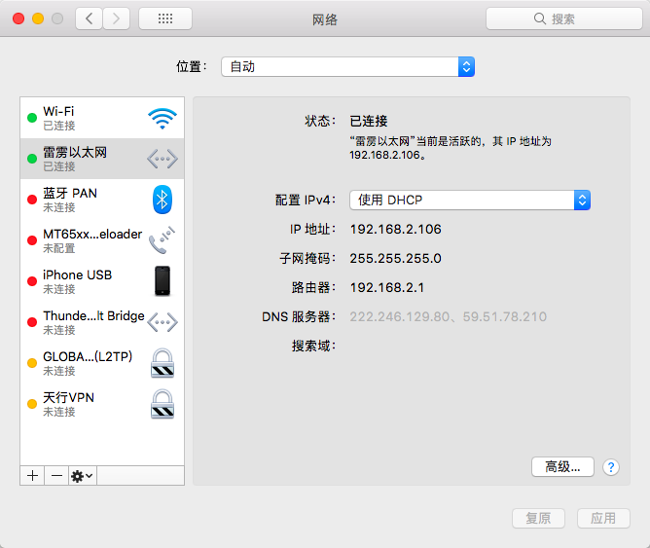The image size is (650, 548).
Task: Click the GLOBA L2TP VPN lock icon
Action: pyautogui.click(x=162, y=363)
